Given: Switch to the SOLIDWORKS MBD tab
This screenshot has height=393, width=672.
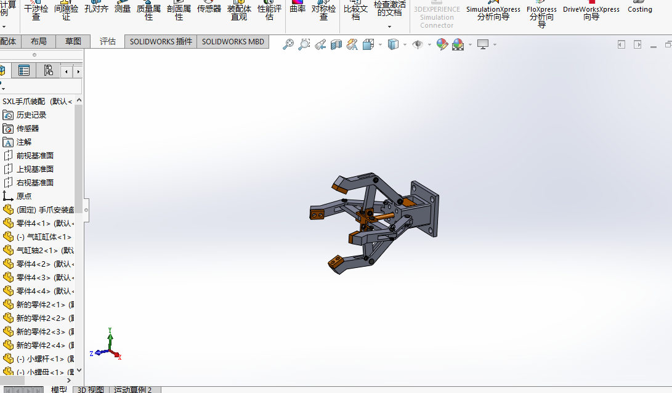Looking at the screenshot, I should coord(233,41).
